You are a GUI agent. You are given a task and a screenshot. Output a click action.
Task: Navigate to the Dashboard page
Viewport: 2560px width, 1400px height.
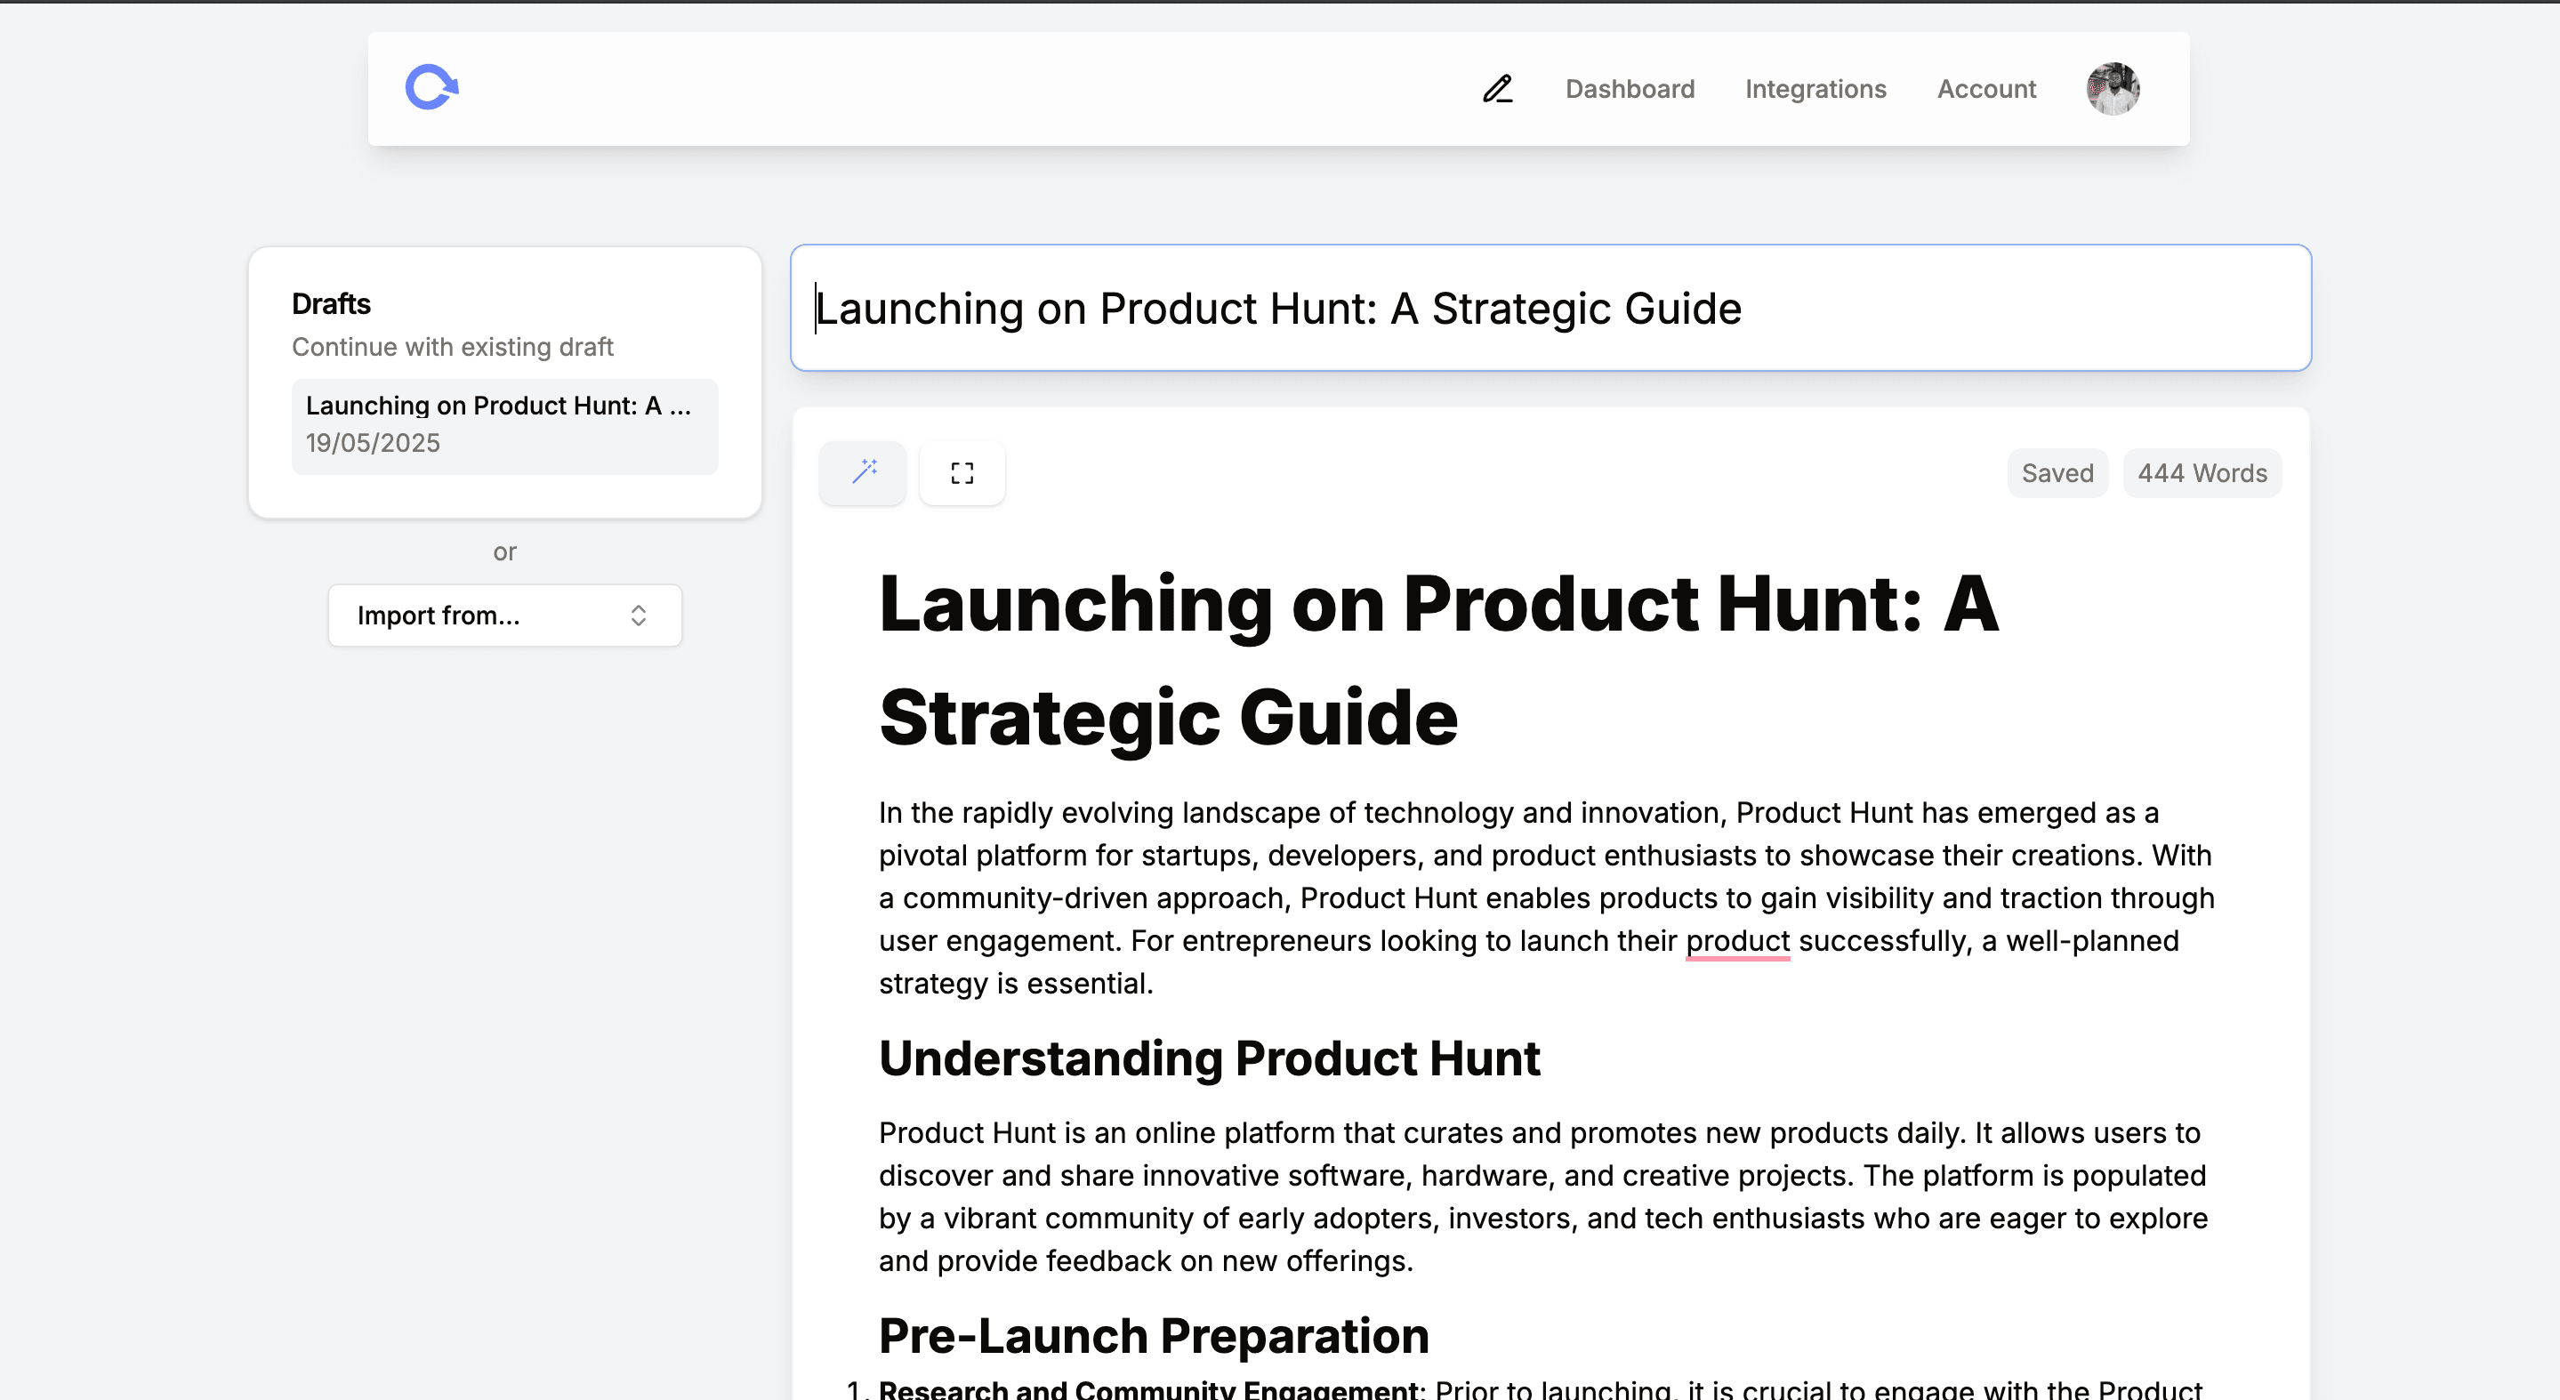(1629, 88)
